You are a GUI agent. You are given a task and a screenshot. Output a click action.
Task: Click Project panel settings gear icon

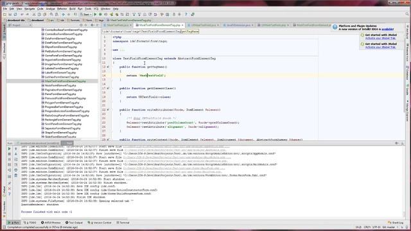92,25
